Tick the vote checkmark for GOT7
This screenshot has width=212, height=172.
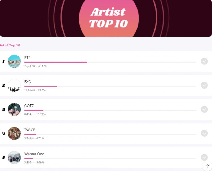(x=204, y=109)
